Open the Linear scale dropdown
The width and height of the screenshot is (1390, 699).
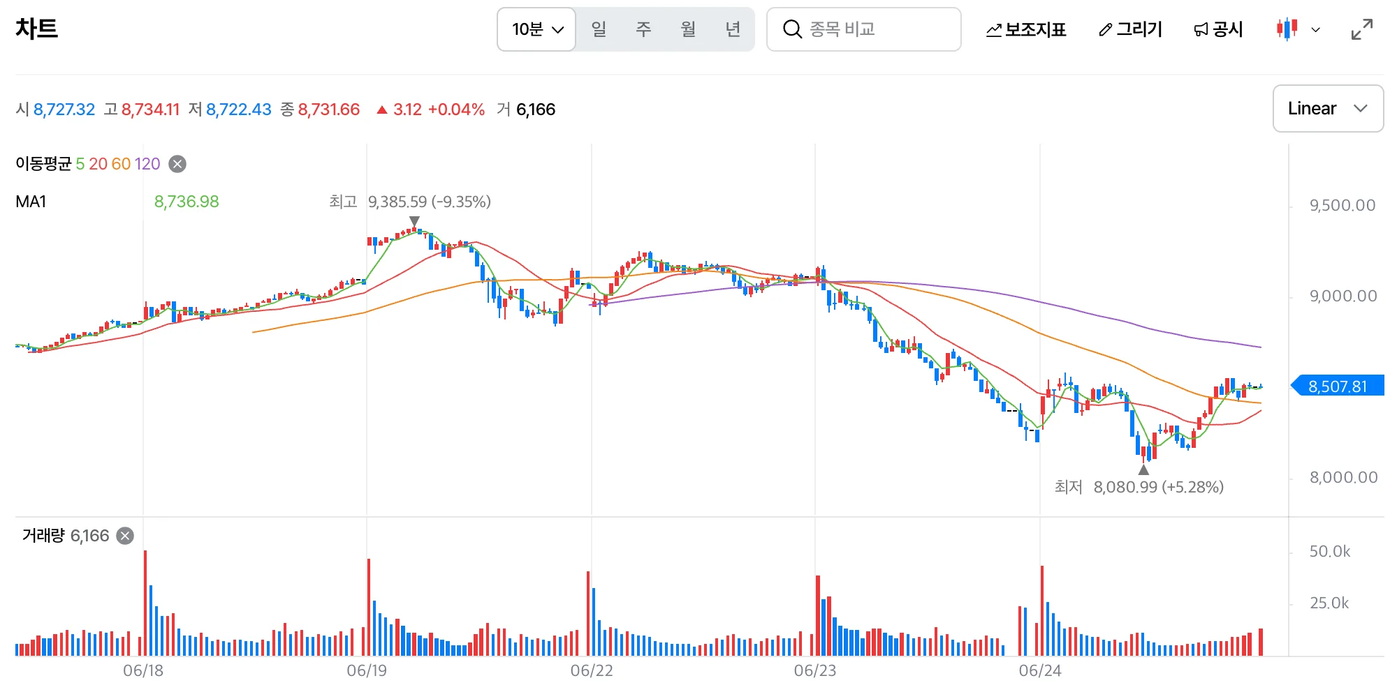[x=1328, y=108]
